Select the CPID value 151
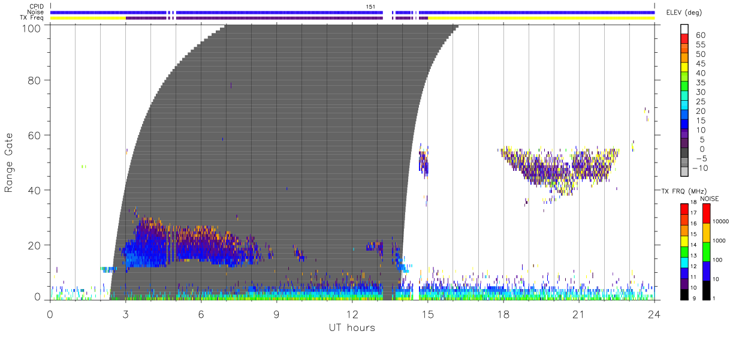Viewport: 736px width, 340px height. [x=370, y=7]
